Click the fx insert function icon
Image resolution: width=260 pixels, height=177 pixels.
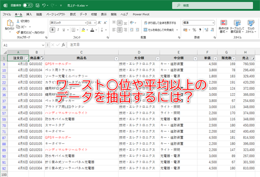point(64,45)
